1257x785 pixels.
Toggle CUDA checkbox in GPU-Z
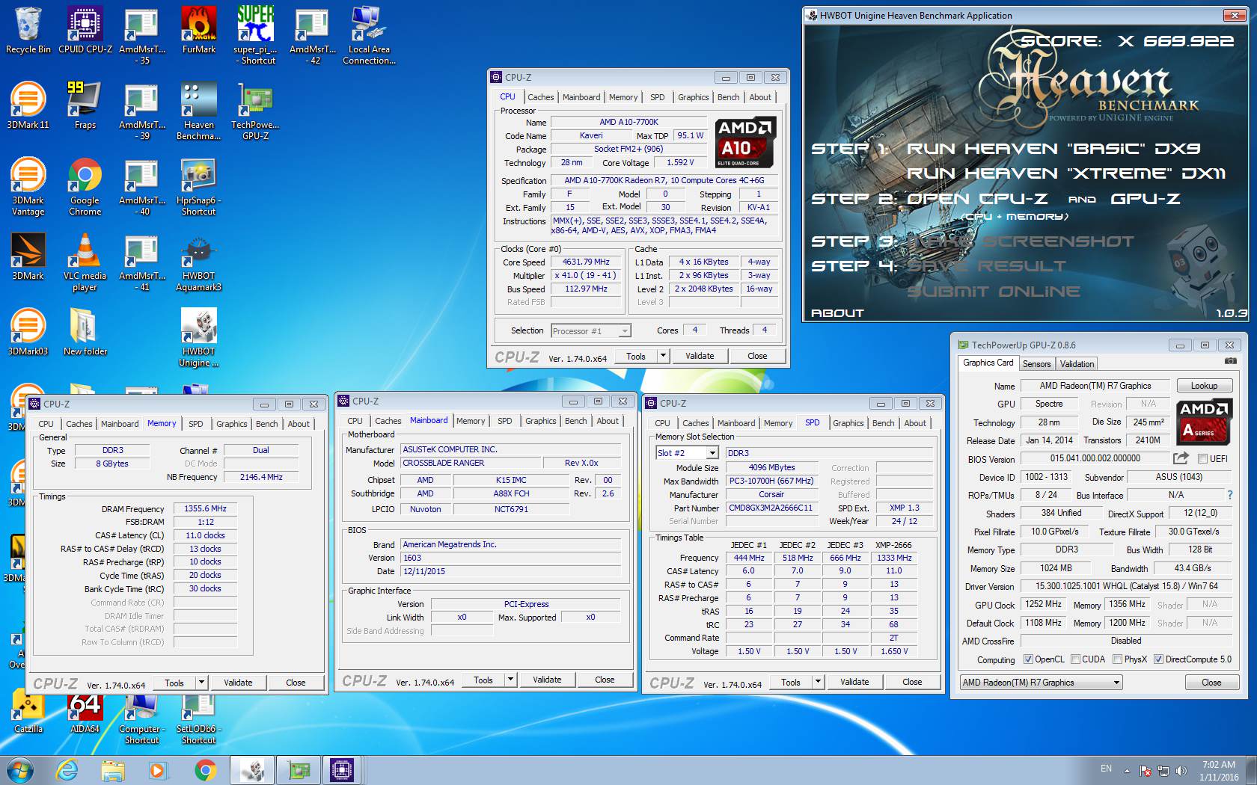coord(1075,659)
